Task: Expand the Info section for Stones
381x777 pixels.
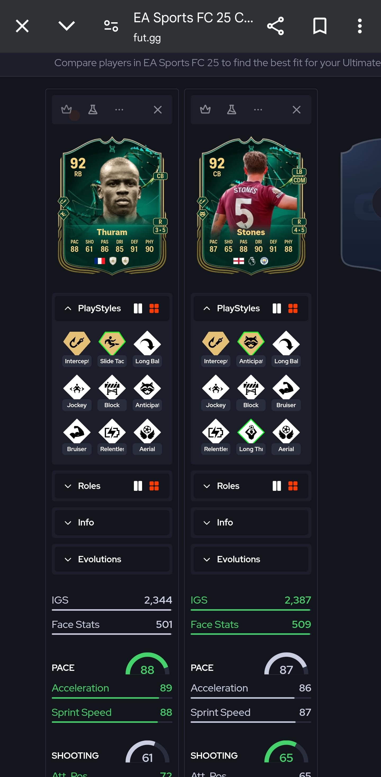Action: 251,522
